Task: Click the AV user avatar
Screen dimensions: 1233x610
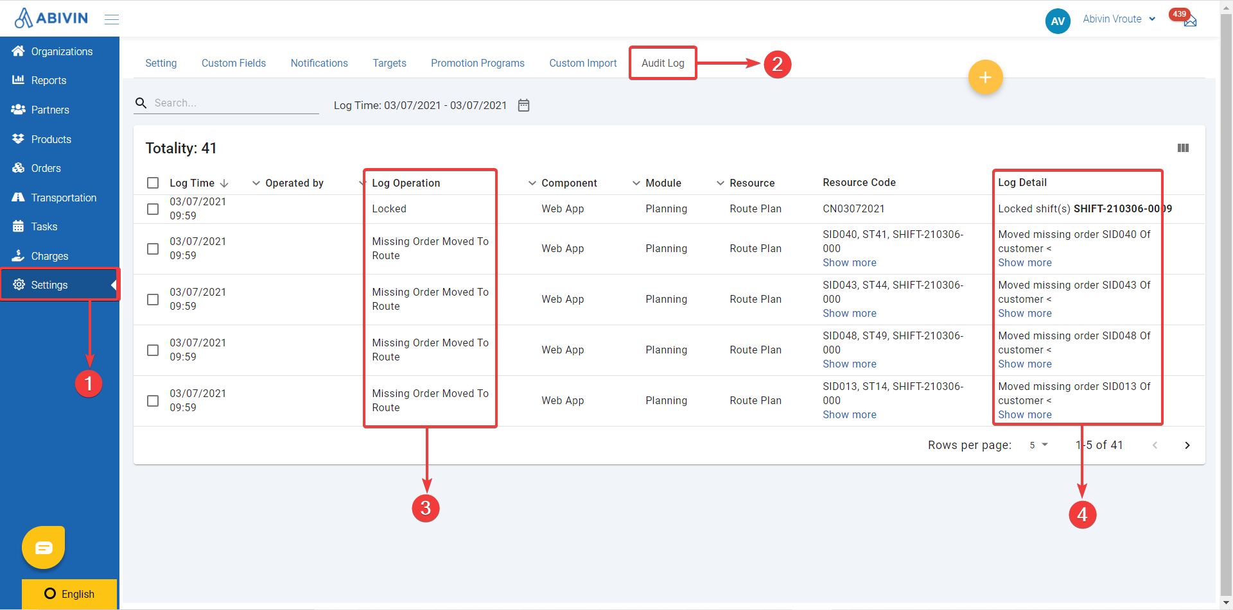Action: pyautogui.click(x=1058, y=21)
